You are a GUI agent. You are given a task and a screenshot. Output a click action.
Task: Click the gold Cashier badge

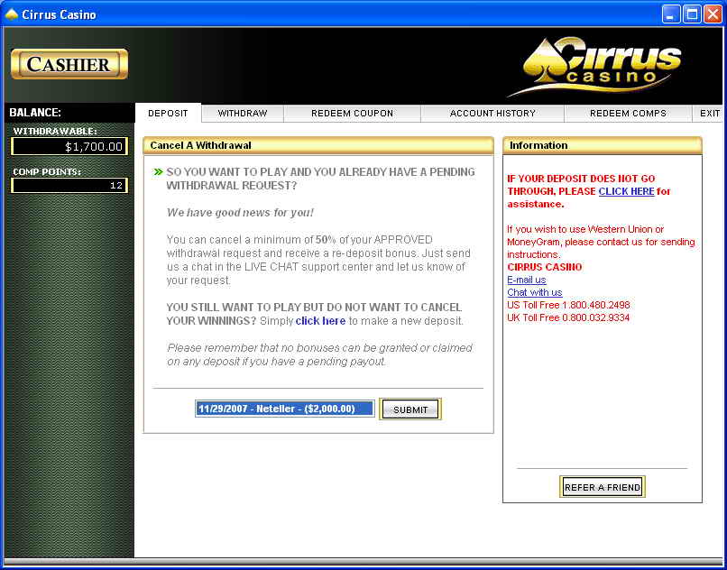point(69,64)
